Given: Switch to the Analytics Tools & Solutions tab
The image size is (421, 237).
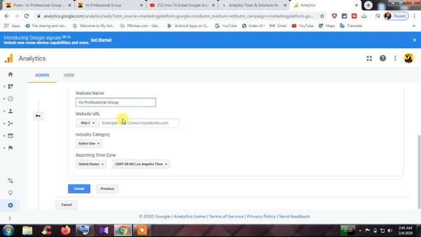Looking at the screenshot, I should [254, 5].
